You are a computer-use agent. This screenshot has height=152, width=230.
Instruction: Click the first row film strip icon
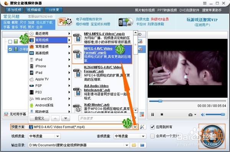pyautogui.click(x=16, y=42)
